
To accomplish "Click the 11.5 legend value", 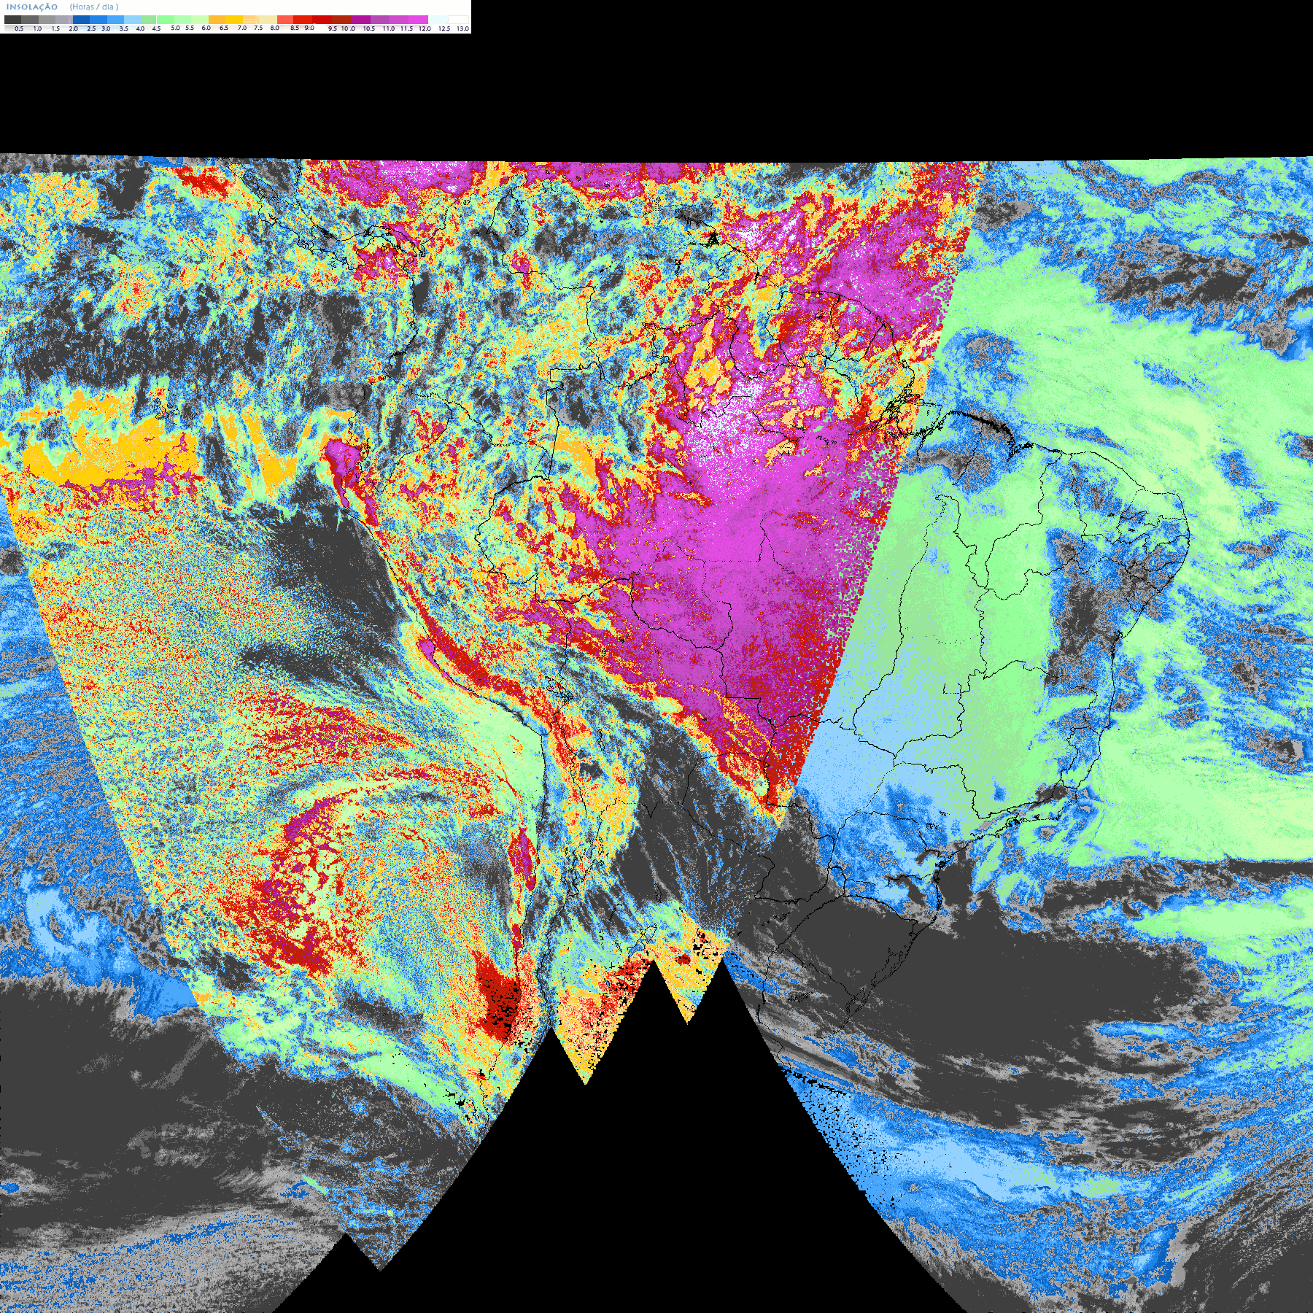I will (406, 28).
